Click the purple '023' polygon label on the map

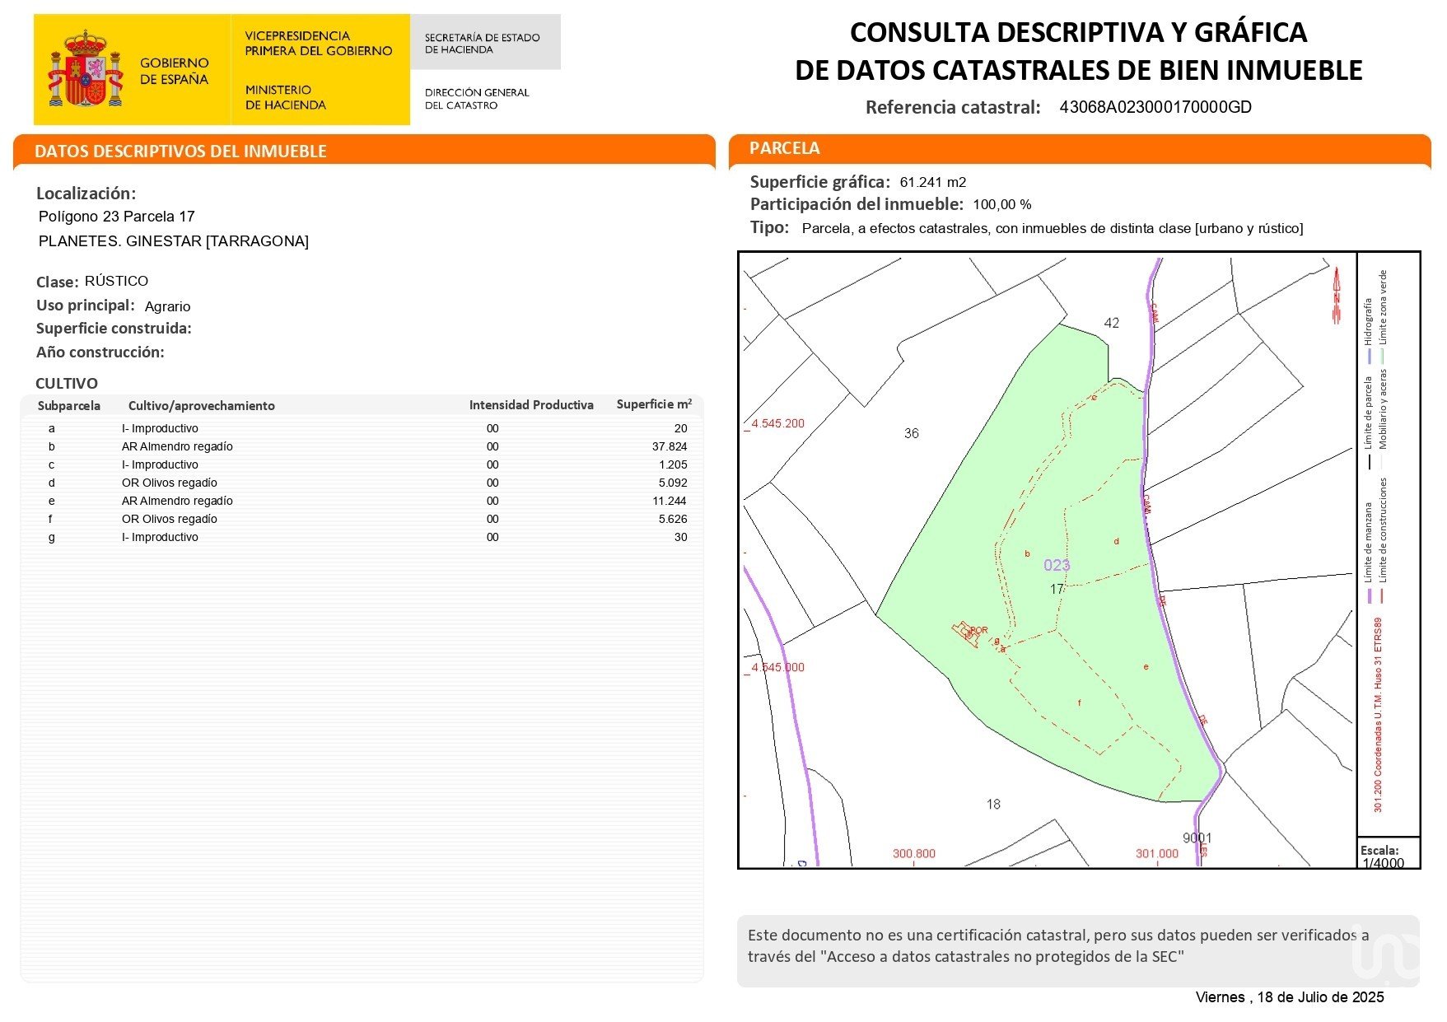[1056, 565]
